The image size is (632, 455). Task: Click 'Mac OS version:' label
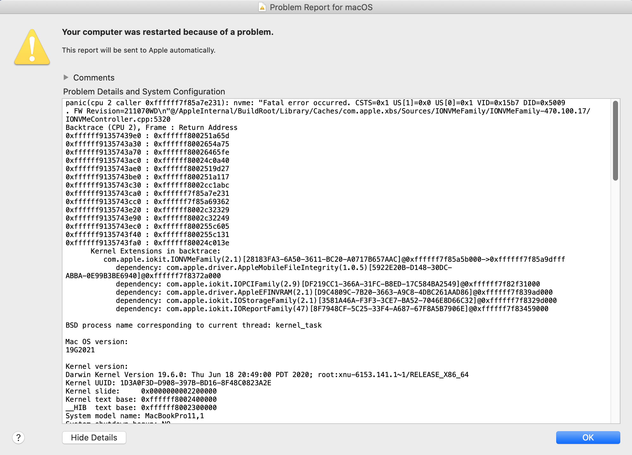[x=97, y=342]
